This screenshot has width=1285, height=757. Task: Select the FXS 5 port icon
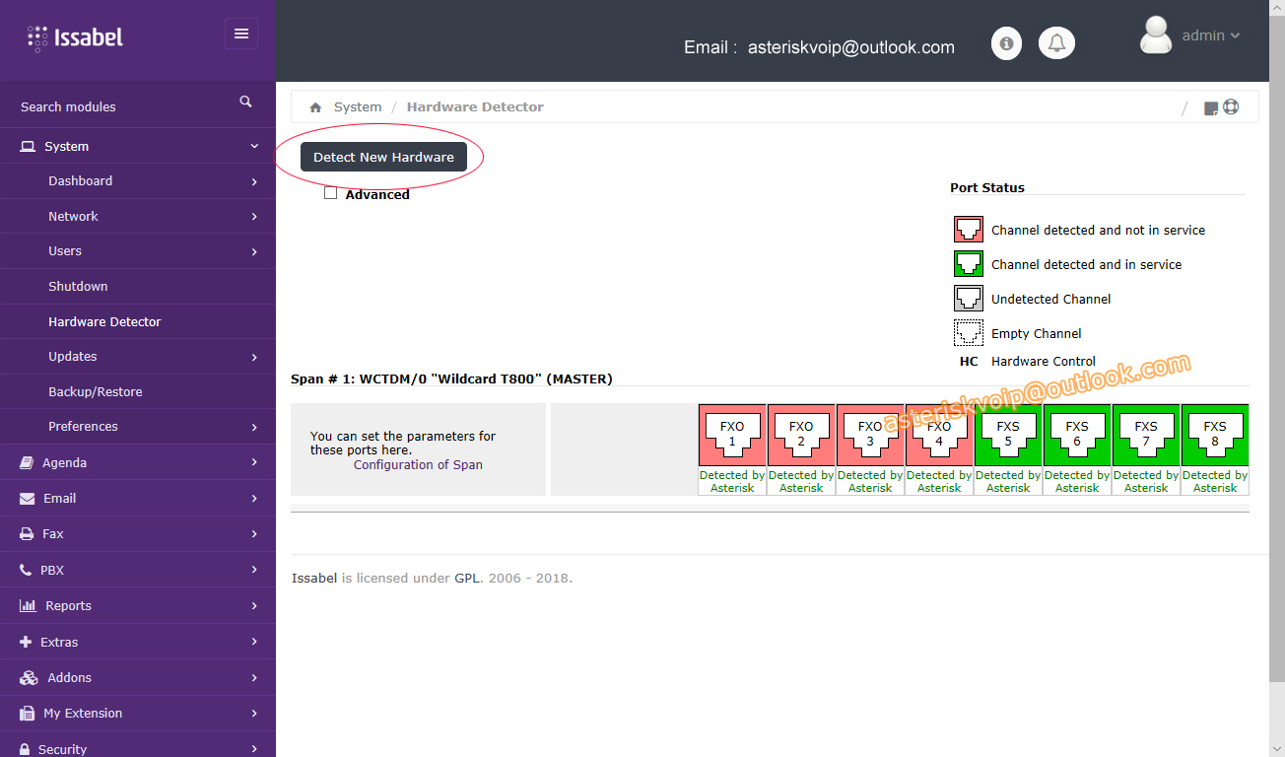click(x=1008, y=435)
